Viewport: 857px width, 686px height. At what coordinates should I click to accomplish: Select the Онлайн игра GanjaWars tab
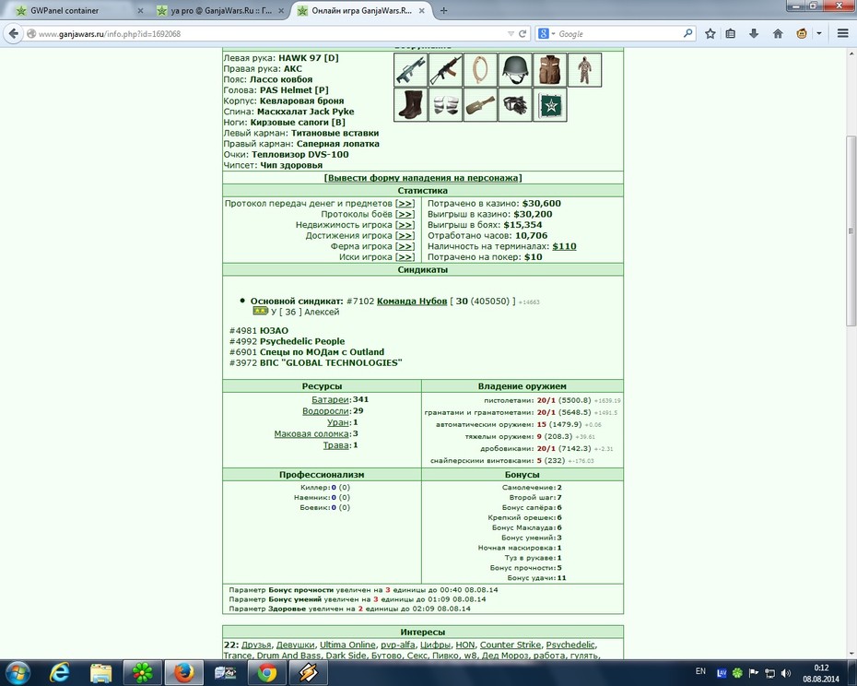click(x=361, y=10)
